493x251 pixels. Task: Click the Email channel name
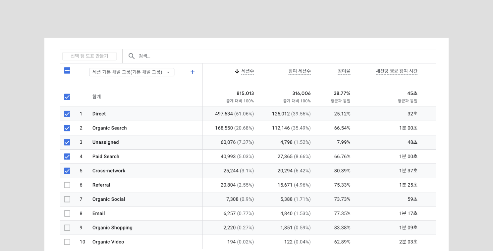[99, 213]
